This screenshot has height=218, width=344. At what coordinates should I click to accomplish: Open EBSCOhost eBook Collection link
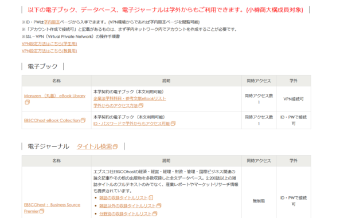pos(52,120)
